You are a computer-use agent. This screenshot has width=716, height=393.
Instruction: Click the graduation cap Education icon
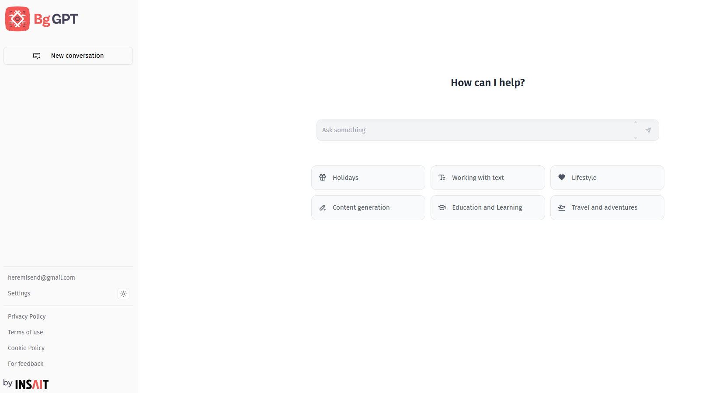click(x=442, y=207)
